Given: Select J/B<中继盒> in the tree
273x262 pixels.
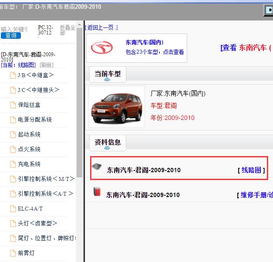Looking at the screenshot, I should (36, 75).
